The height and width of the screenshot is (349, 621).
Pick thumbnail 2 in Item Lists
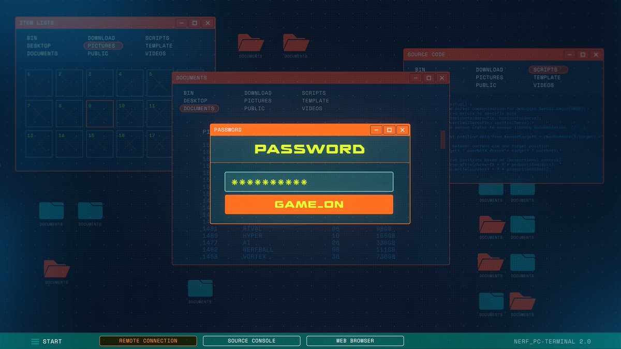point(69,83)
